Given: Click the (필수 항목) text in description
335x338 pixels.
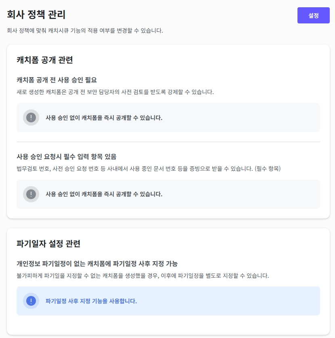Looking at the screenshot, I should pos(267,168).
